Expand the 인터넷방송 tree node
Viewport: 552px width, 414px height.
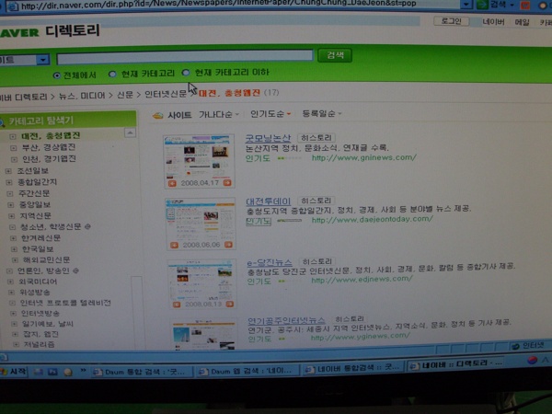pos(14,314)
